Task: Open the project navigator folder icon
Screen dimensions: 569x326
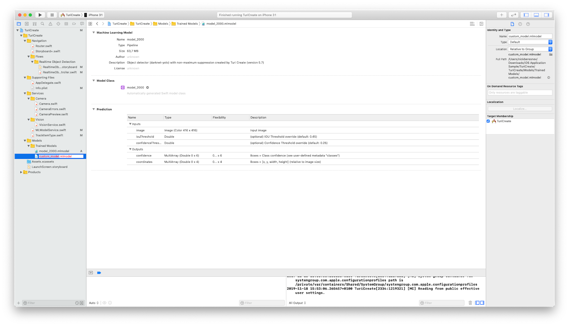Action: pos(19,24)
